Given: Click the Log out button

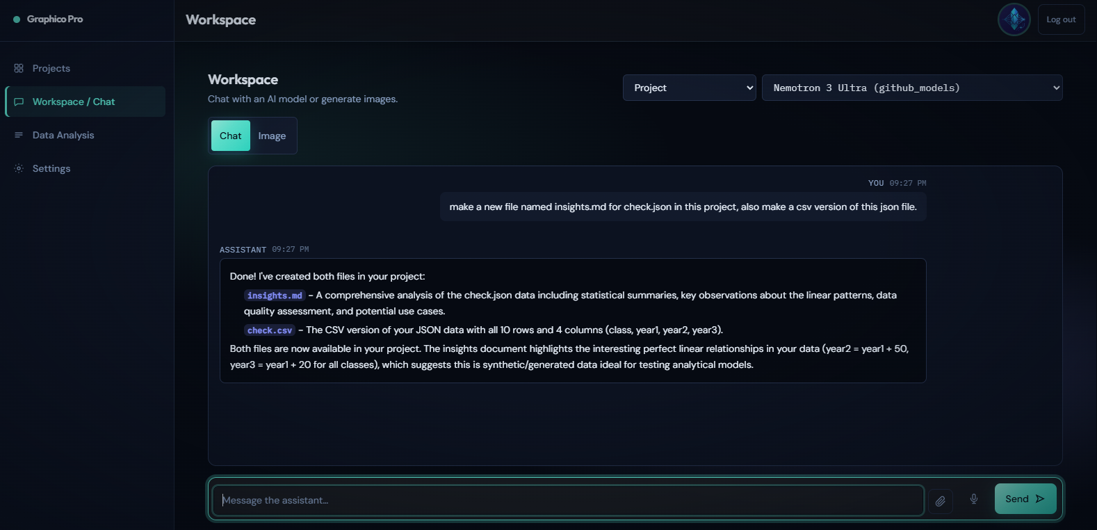Looking at the screenshot, I should tap(1061, 19).
